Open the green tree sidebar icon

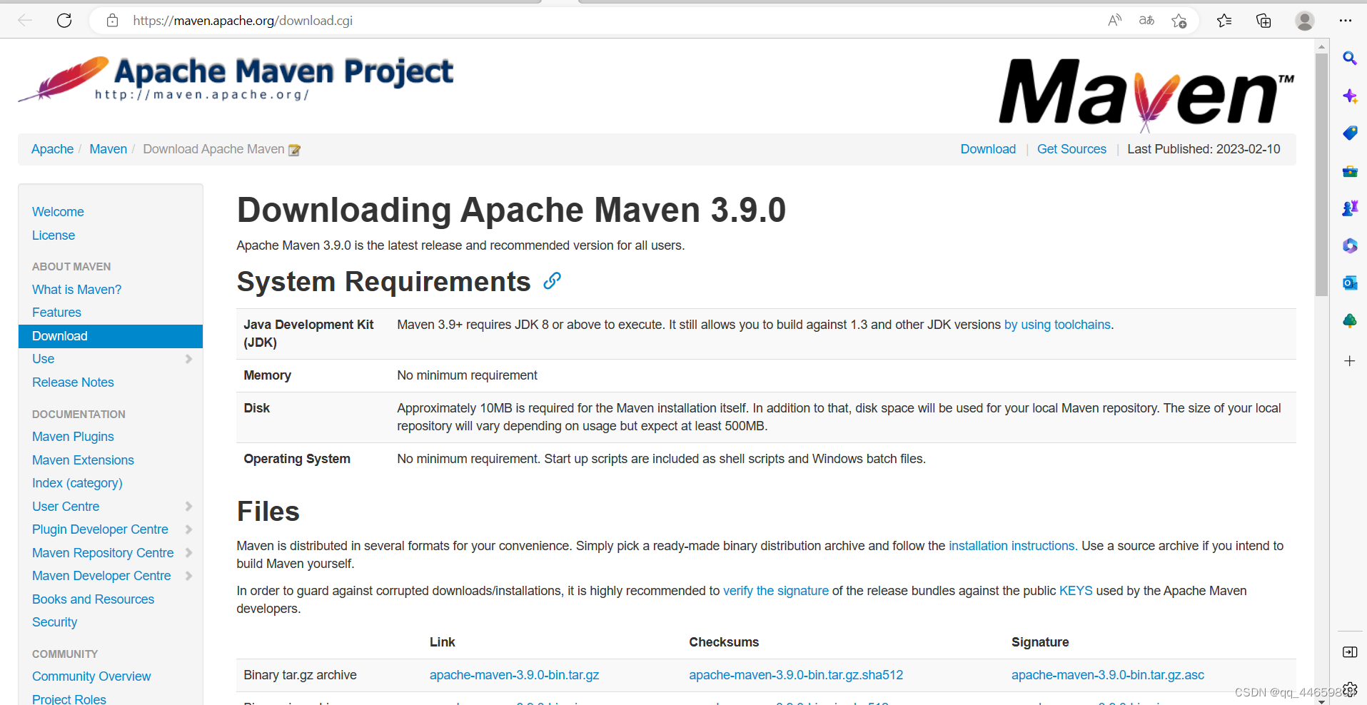point(1349,321)
